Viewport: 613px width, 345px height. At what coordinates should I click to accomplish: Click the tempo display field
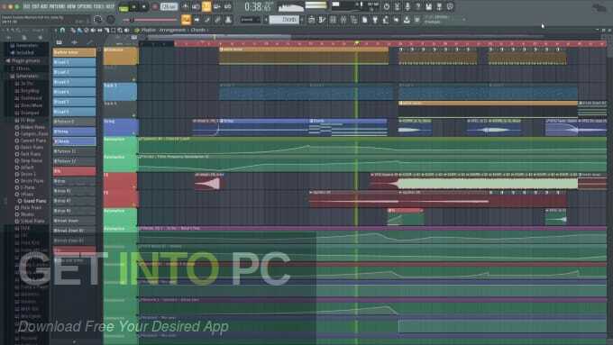(x=169, y=6)
